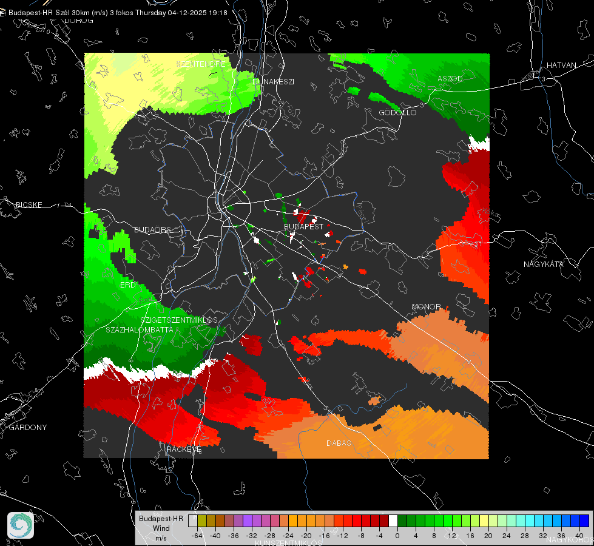The width and height of the screenshot is (594, 546).
Task: Click the GÖDÖLLŐ town label
Action: [x=397, y=112]
